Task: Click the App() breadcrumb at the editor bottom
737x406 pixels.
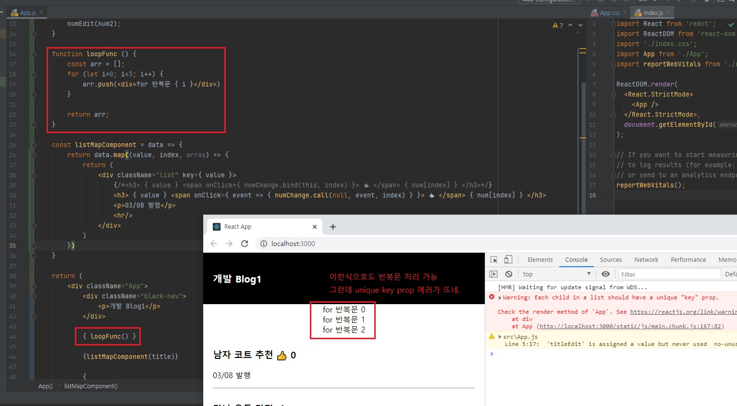Action: pyautogui.click(x=46, y=386)
